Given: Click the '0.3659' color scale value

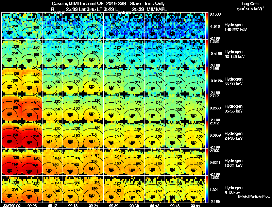Looking at the screenshot, I should pyautogui.click(x=215, y=135).
